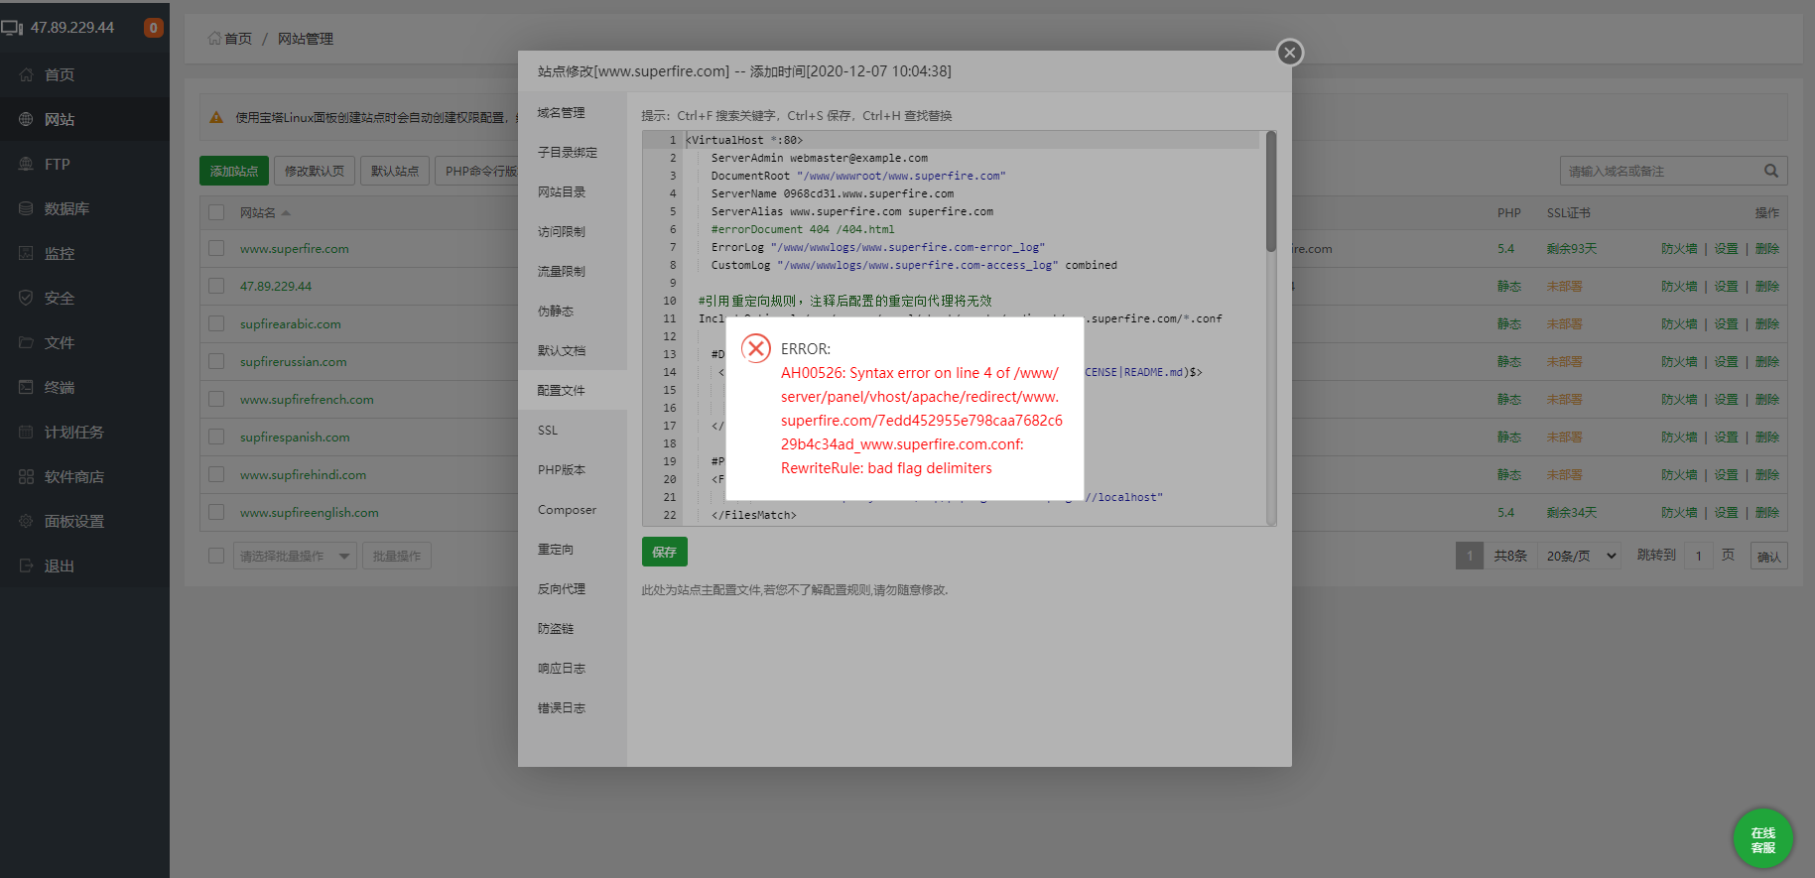Screen dimensions: 1815x878
Task: Click the database icon for 数据库
Action: pyautogui.click(x=26, y=208)
